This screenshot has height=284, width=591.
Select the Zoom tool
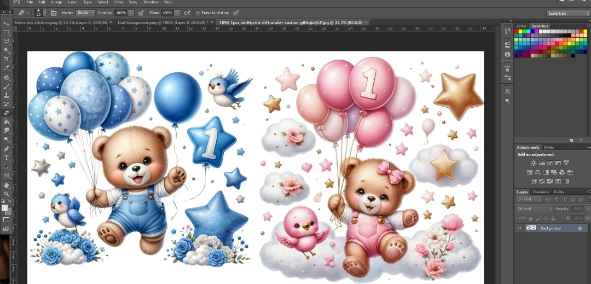click(x=7, y=194)
